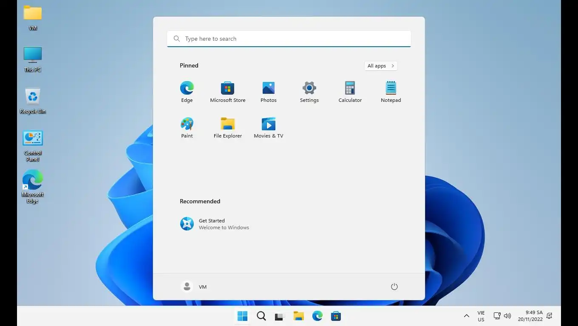
Task: Launch the Paint app
Action: point(187,128)
